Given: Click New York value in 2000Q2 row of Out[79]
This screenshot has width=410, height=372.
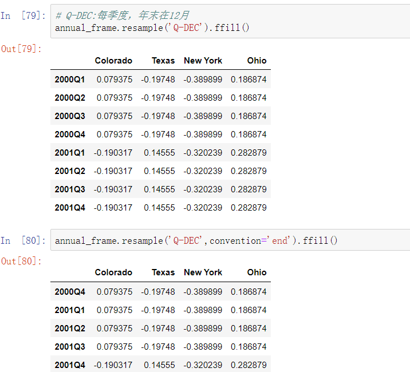Looking at the screenshot, I should pos(203,98).
